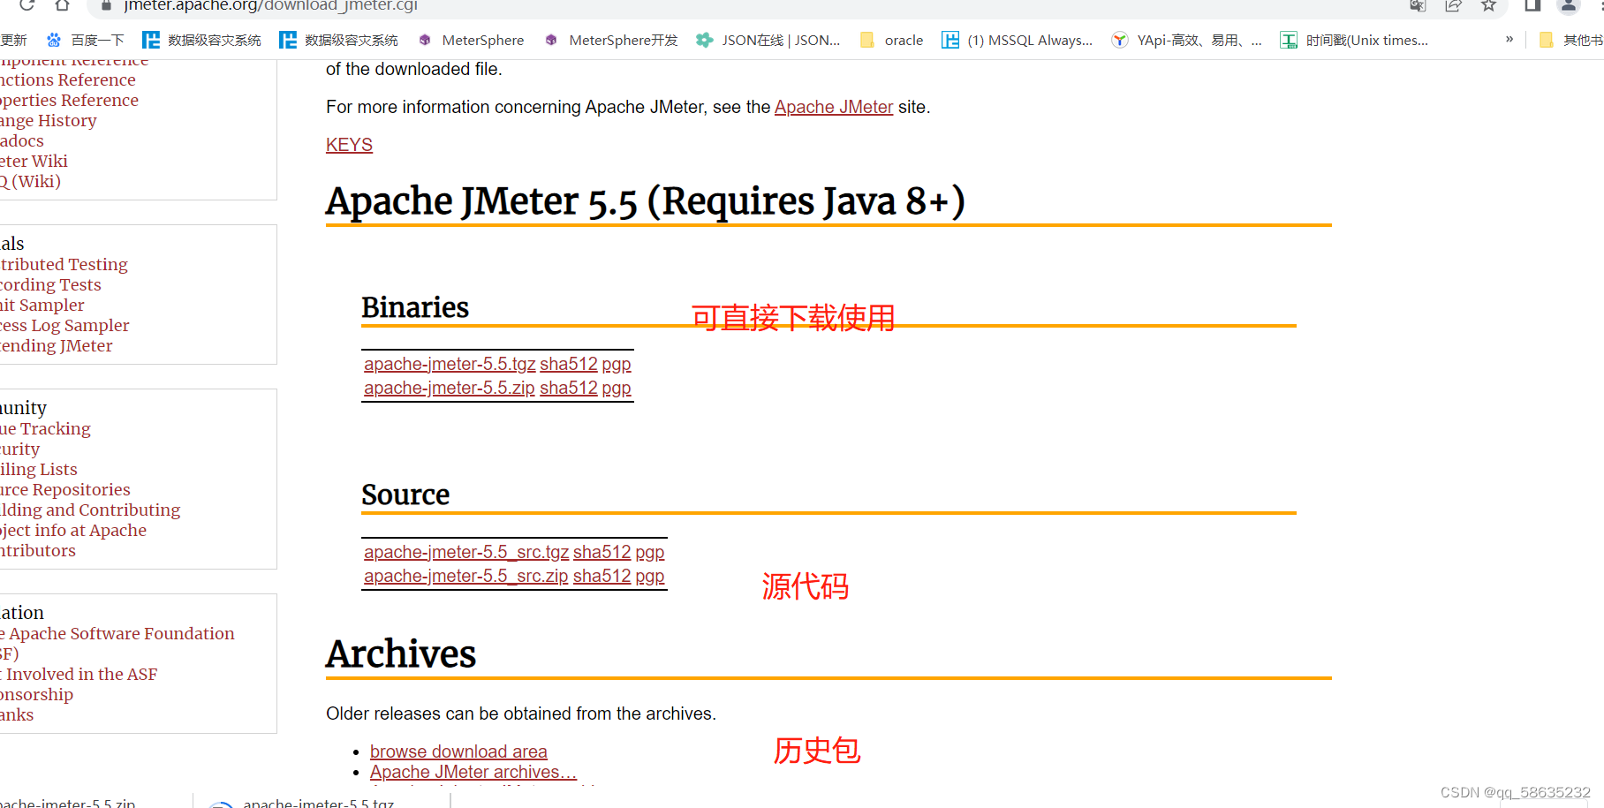
Task: Open the JMeter Wiki sidebar link
Action: (x=34, y=162)
